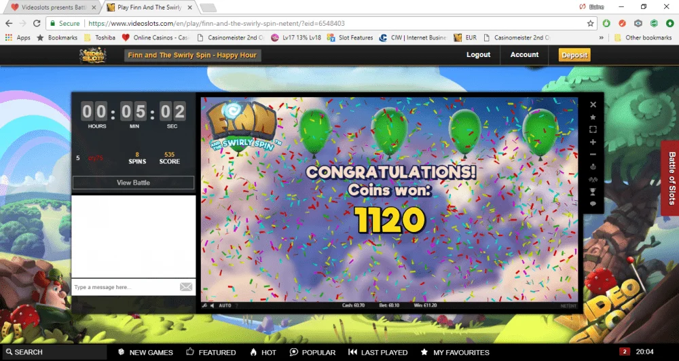Open Toshiba bookmark folder
The image size is (679, 361).
[x=100, y=37]
